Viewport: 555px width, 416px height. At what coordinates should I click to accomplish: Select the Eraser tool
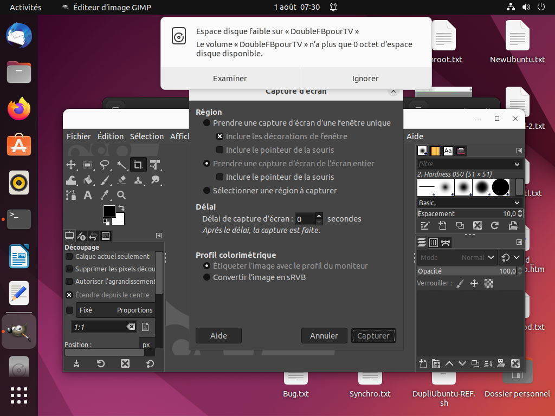121,180
